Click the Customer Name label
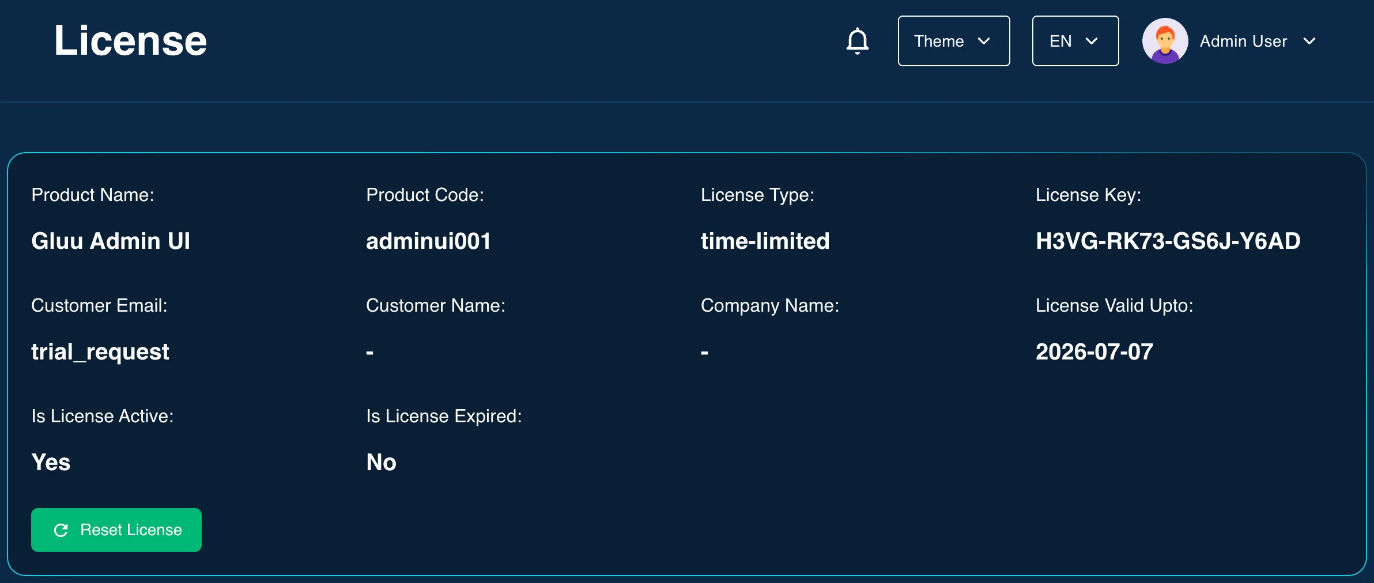The height and width of the screenshot is (583, 1374). (x=436, y=305)
